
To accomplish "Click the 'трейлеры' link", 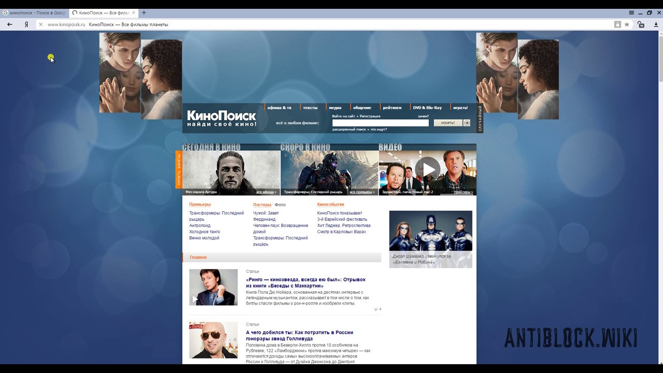I will (x=464, y=192).
